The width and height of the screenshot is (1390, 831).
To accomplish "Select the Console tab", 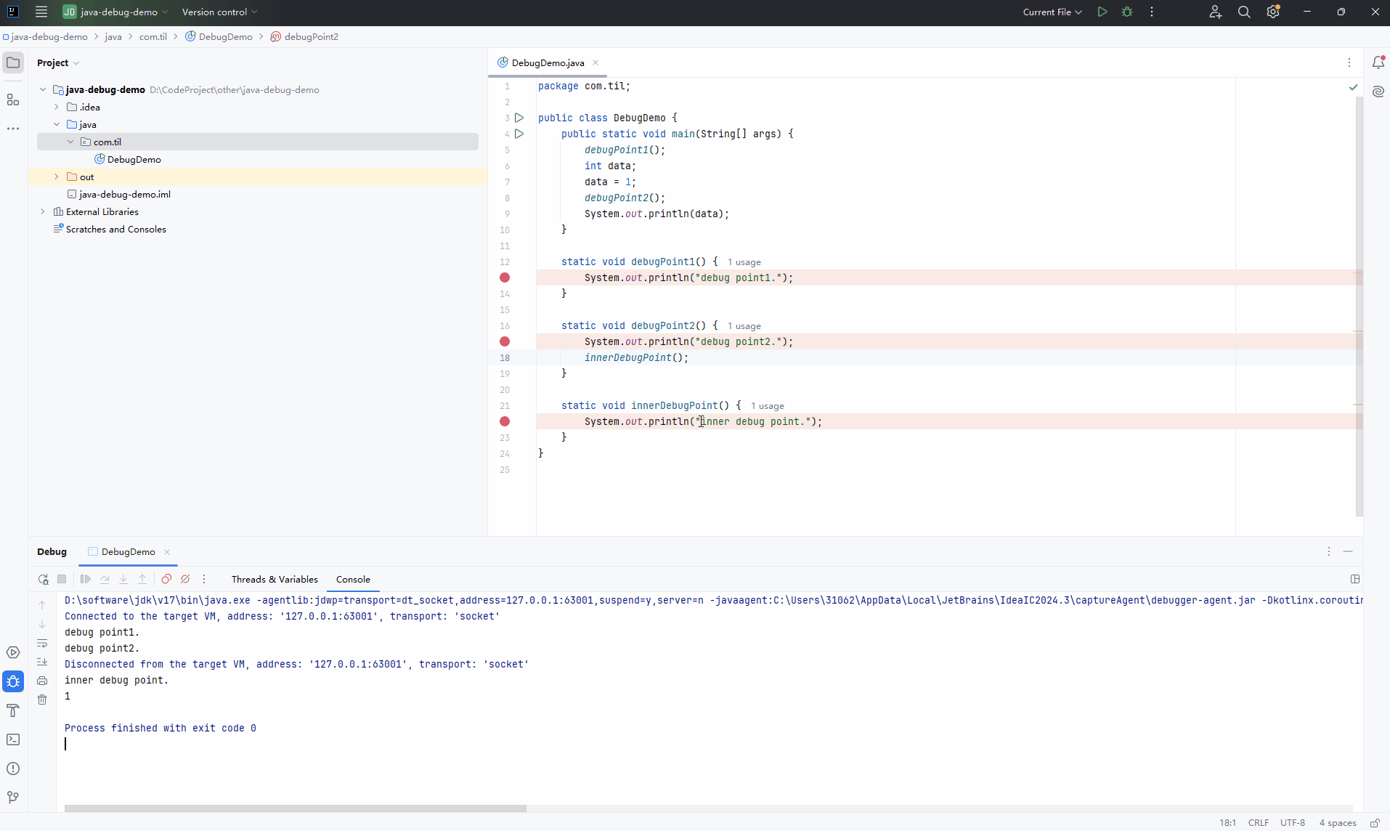I will 353,579.
